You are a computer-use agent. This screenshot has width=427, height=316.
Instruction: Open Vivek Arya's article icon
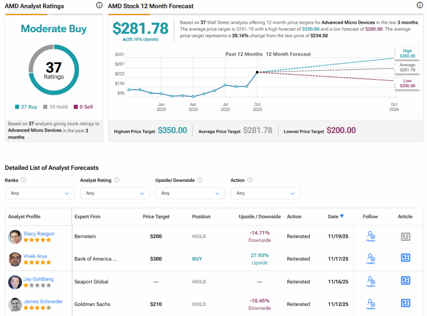405,258
